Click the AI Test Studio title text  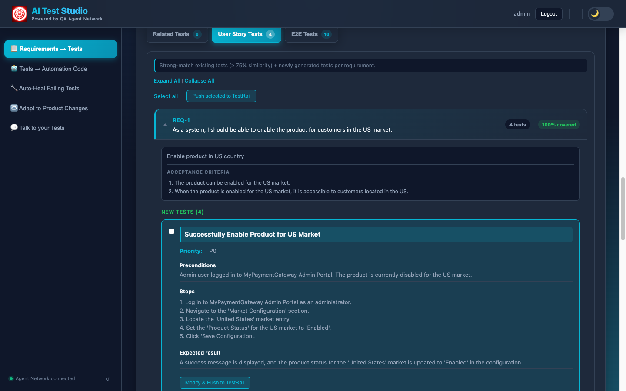tap(60, 11)
